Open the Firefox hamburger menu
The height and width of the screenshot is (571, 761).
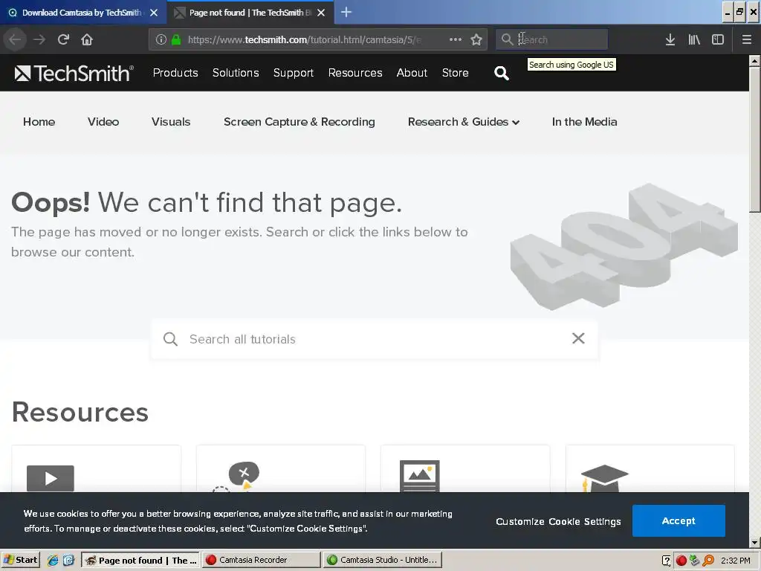click(x=747, y=39)
